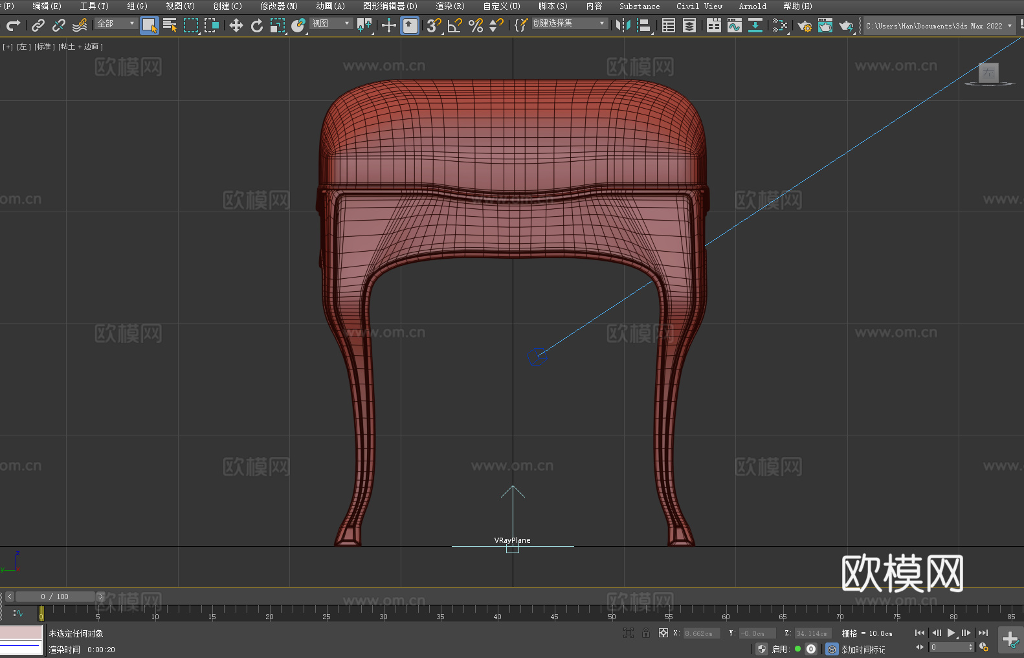Open 渲染(R) menu
The height and width of the screenshot is (658, 1024).
point(450,6)
